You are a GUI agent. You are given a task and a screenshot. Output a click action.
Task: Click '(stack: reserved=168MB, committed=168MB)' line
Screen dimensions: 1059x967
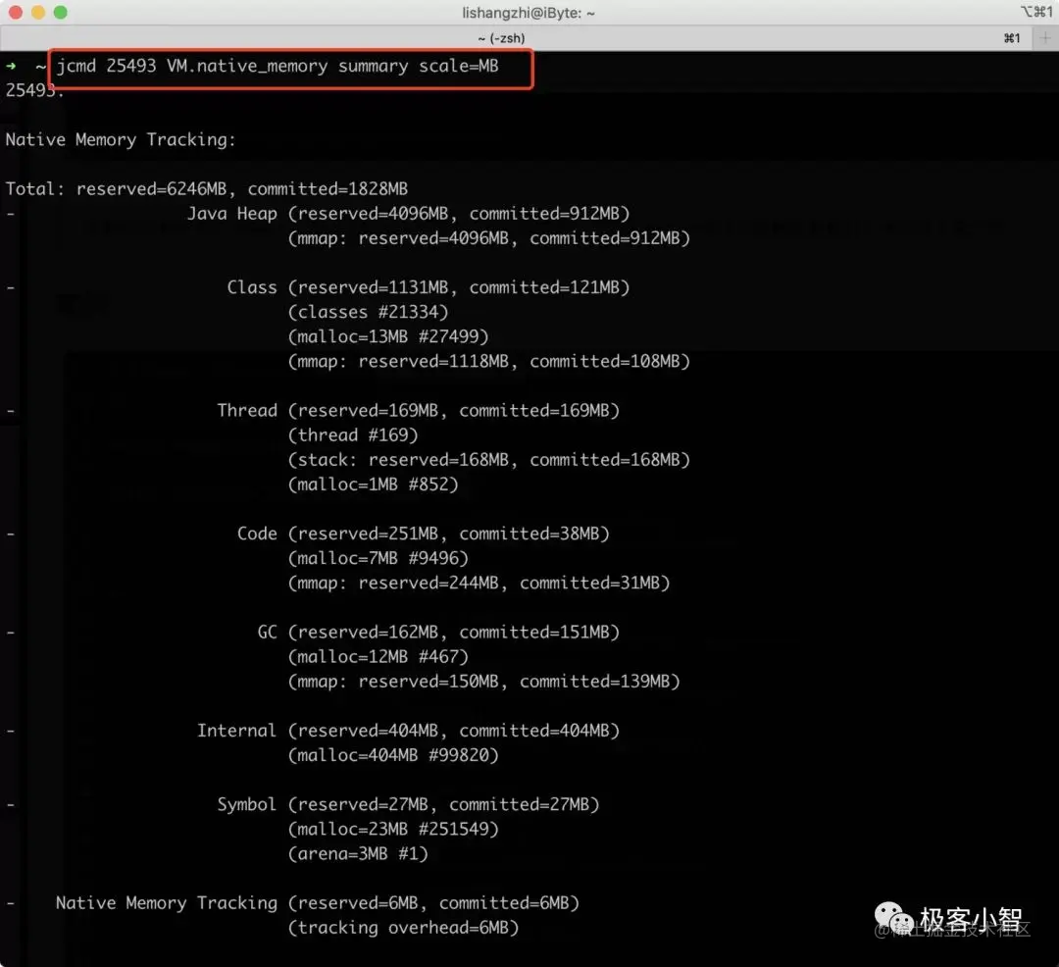[x=489, y=460]
